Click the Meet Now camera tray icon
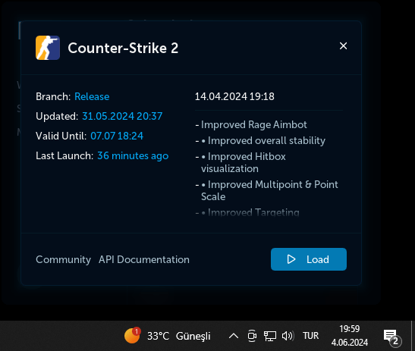The image size is (415, 351). [x=252, y=336]
